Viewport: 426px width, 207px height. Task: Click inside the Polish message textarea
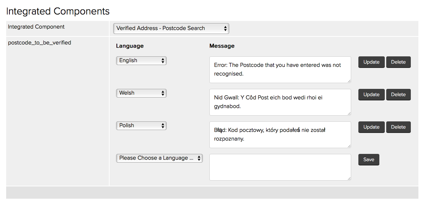coord(280,134)
